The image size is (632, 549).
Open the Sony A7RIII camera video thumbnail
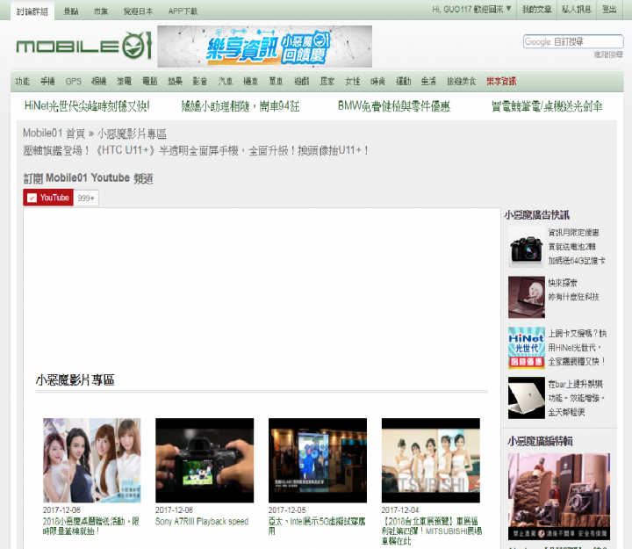pos(205,460)
